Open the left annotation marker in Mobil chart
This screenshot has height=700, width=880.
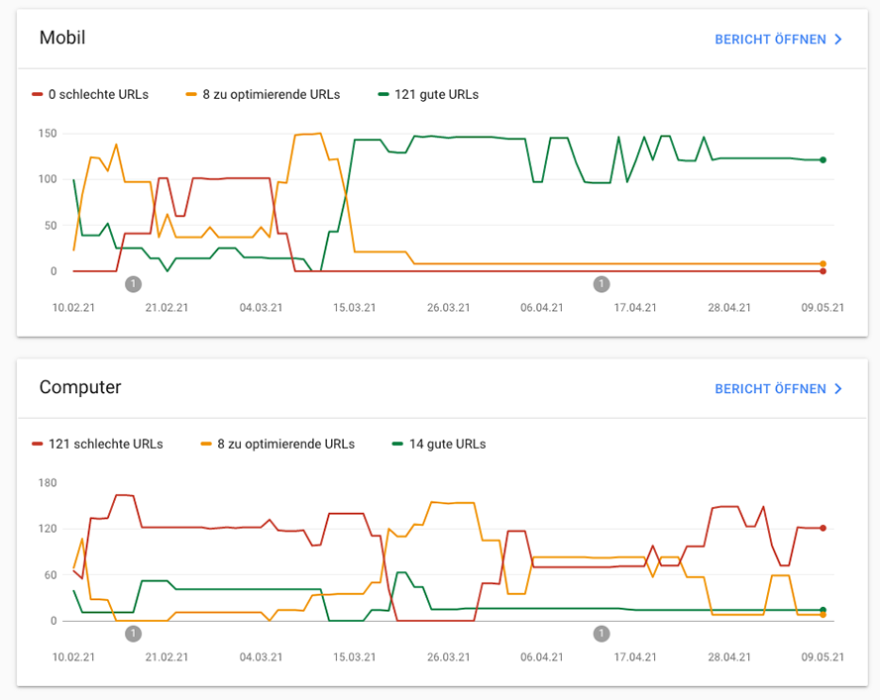[134, 284]
